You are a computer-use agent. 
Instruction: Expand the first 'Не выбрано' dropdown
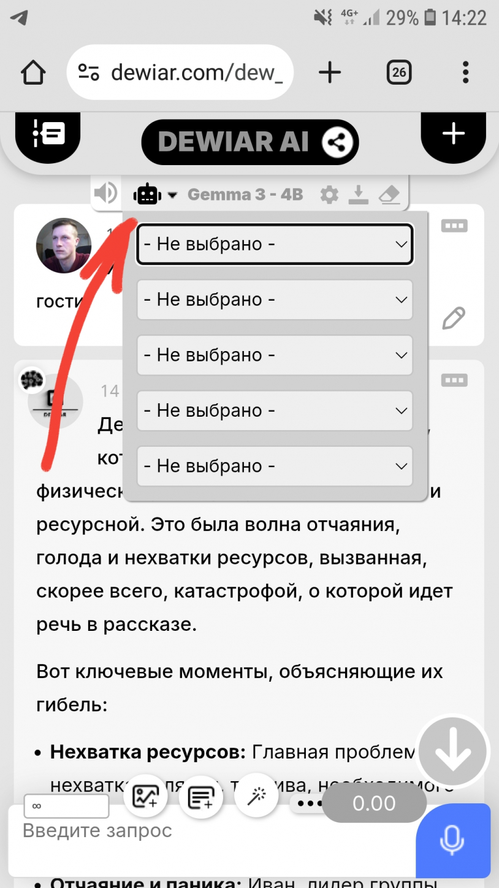(x=275, y=244)
